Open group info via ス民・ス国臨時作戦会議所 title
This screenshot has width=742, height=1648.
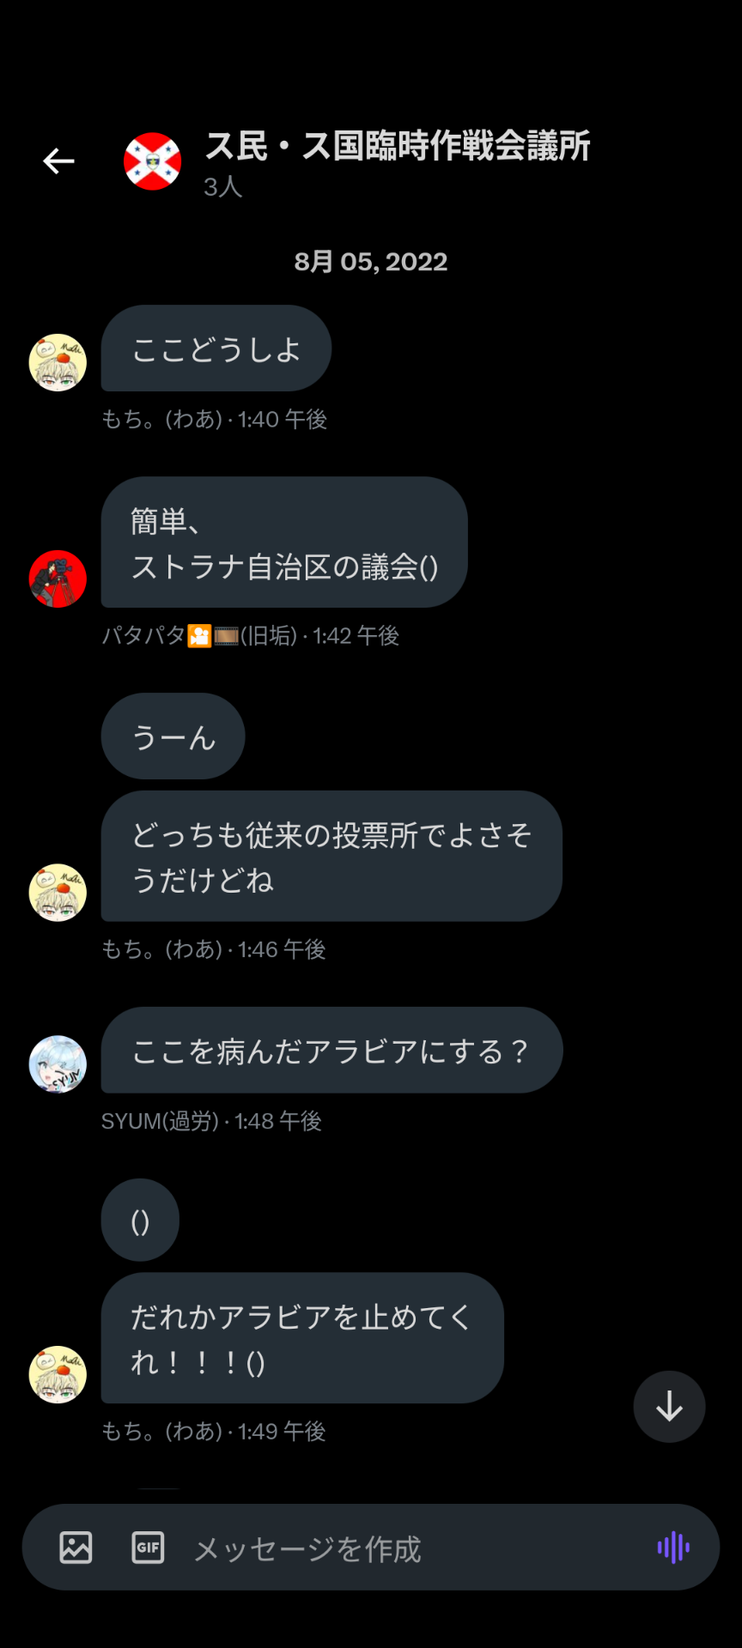(398, 146)
